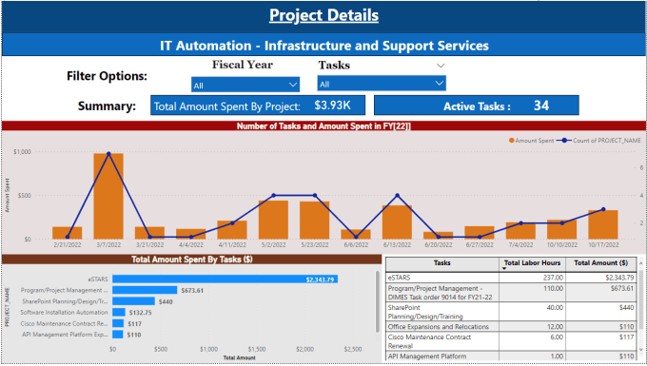Screen dimensions: 647x366
Task: Click the 3/7/2022 orange bar
Action: click(x=108, y=196)
